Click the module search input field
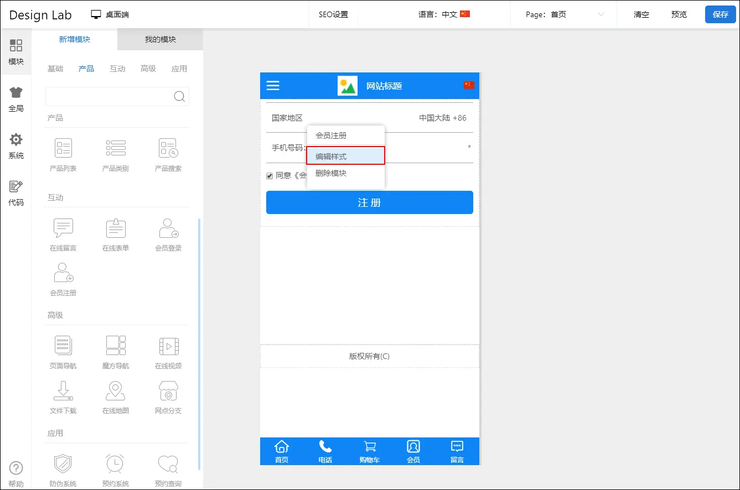Image resolution: width=740 pixels, height=490 pixels. [110, 96]
